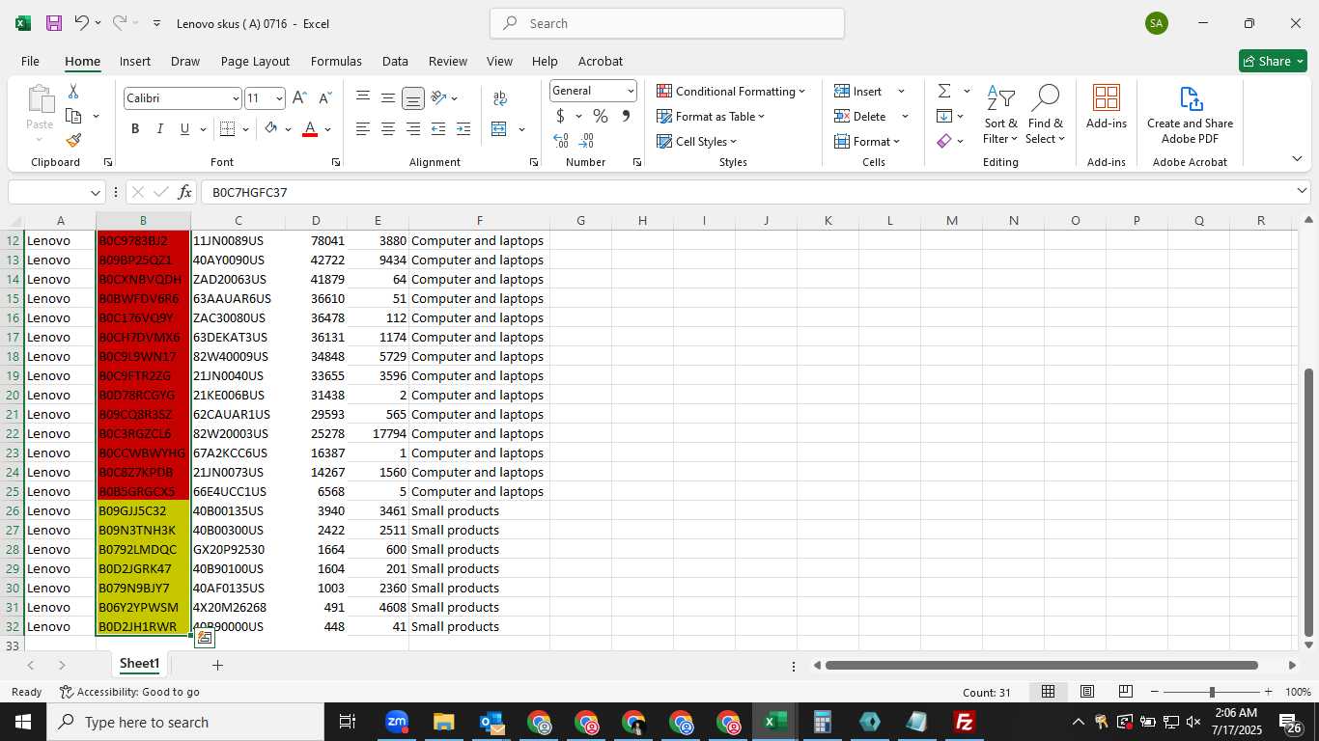Click the zoom slider handle
The height and width of the screenshot is (741, 1319).
pyautogui.click(x=1212, y=692)
